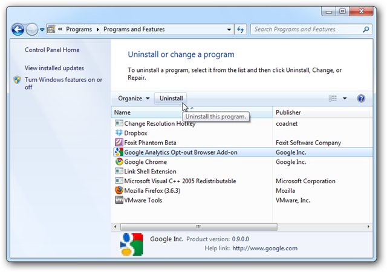Click the product version 0.9.0.0 value
The height and width of the screenshot is (272, 387).
(240, 239)
